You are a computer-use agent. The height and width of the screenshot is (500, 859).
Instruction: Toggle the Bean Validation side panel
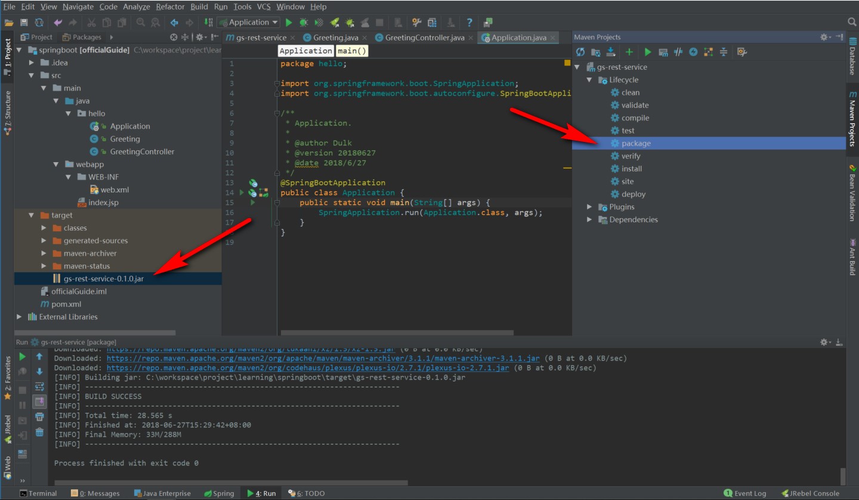[852, 193]
